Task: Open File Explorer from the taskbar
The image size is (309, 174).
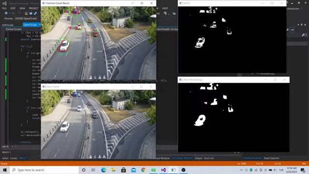Action: pos(113,170)
